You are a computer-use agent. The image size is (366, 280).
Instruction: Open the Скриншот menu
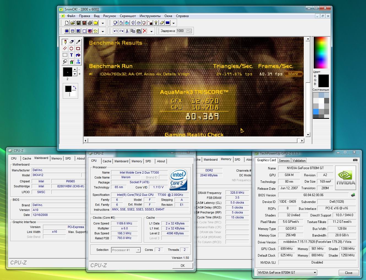tap(128, 16)
